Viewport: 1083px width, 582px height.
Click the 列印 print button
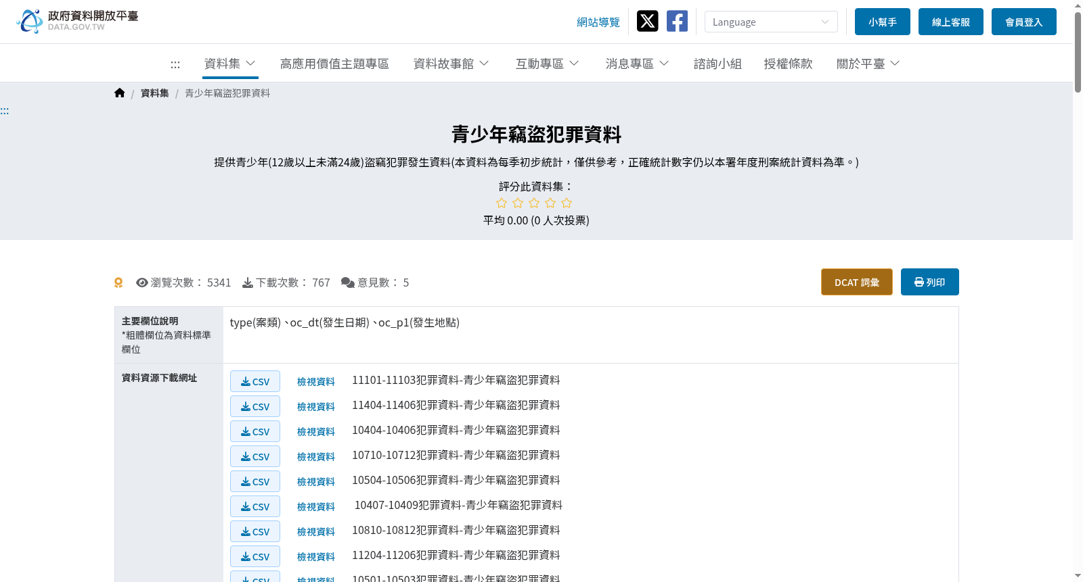point(930,282)
